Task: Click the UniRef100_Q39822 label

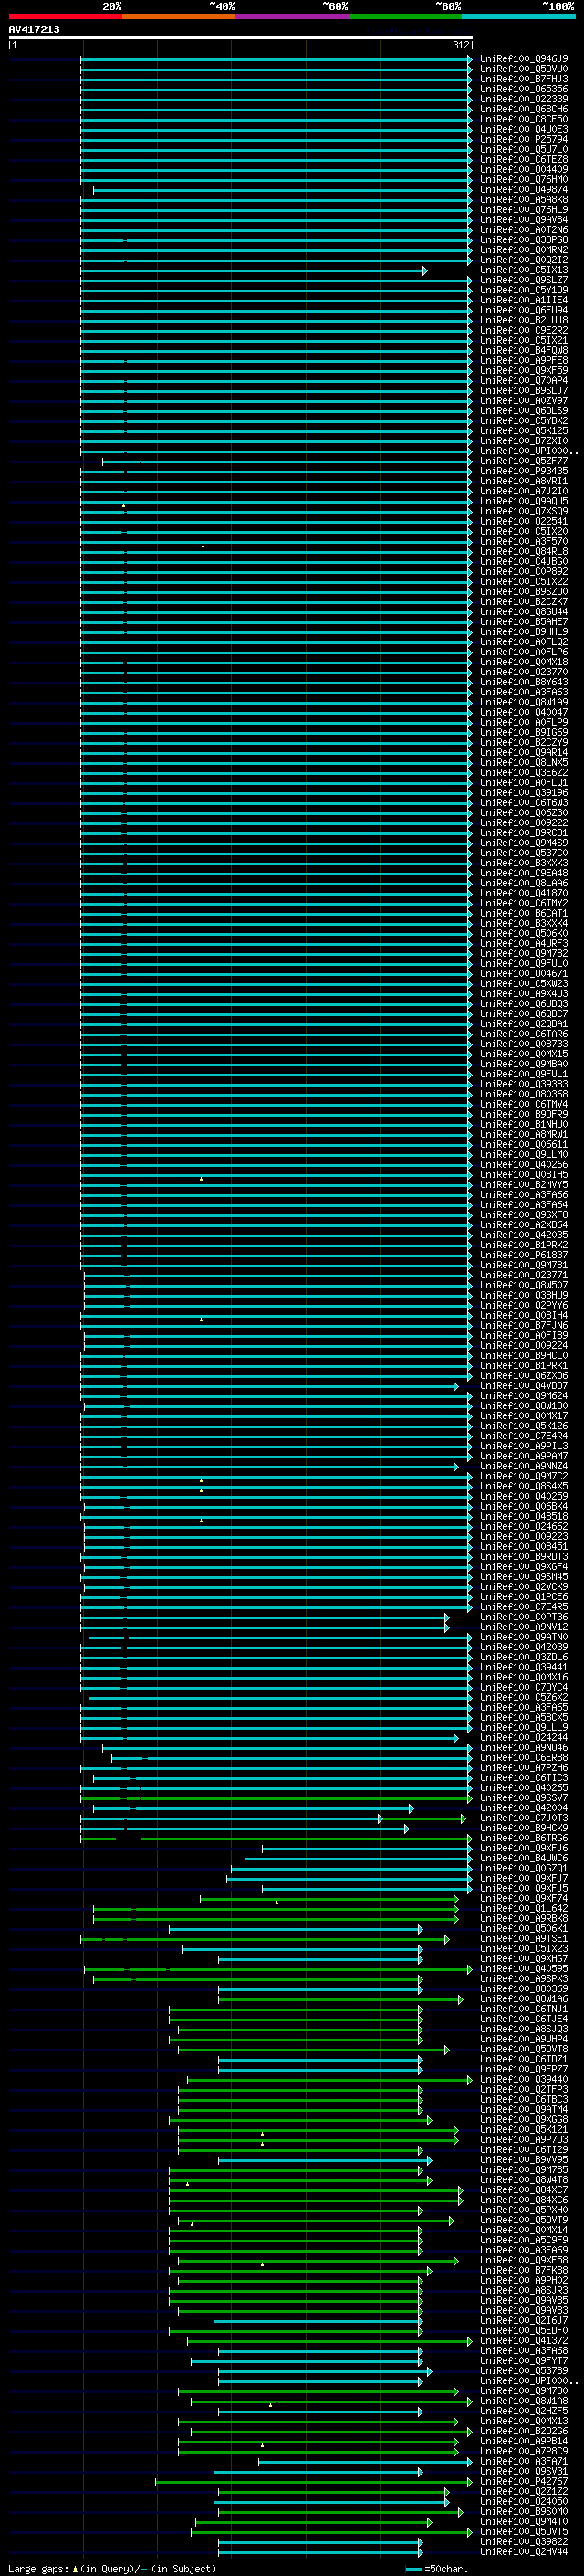Action: pos(523,2541)
